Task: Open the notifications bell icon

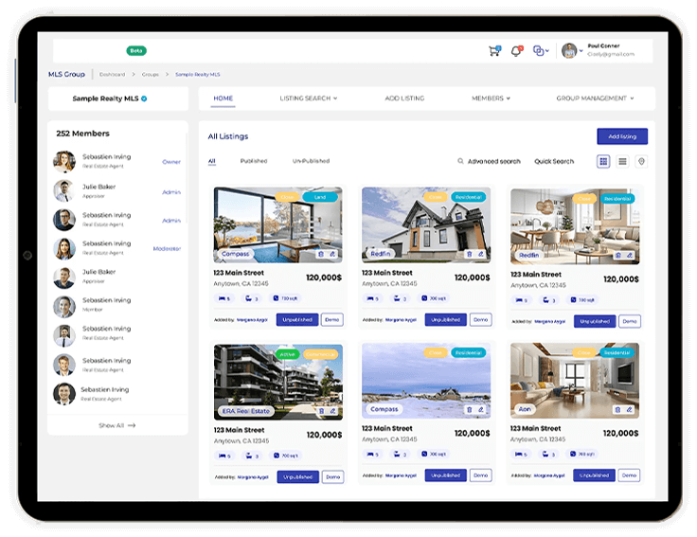Action: pos(516,51)
